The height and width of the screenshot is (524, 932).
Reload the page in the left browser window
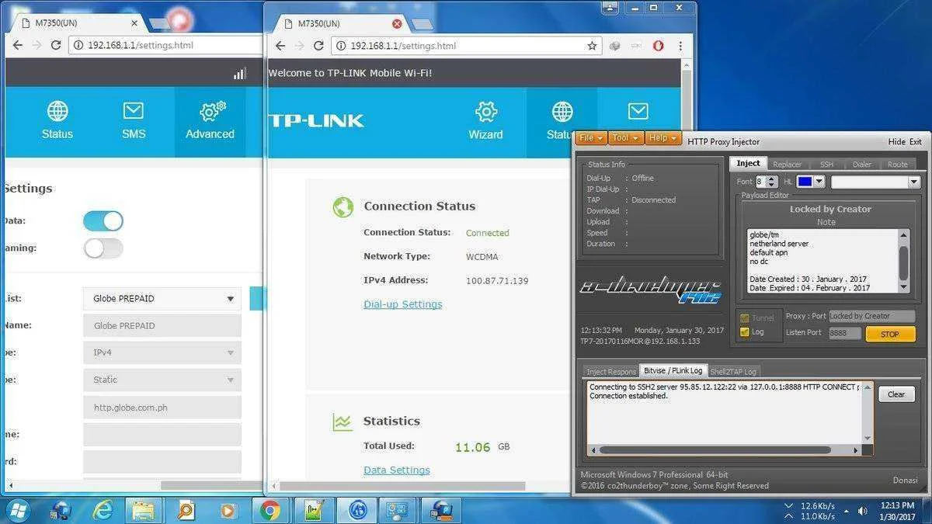tap(56, 45)
